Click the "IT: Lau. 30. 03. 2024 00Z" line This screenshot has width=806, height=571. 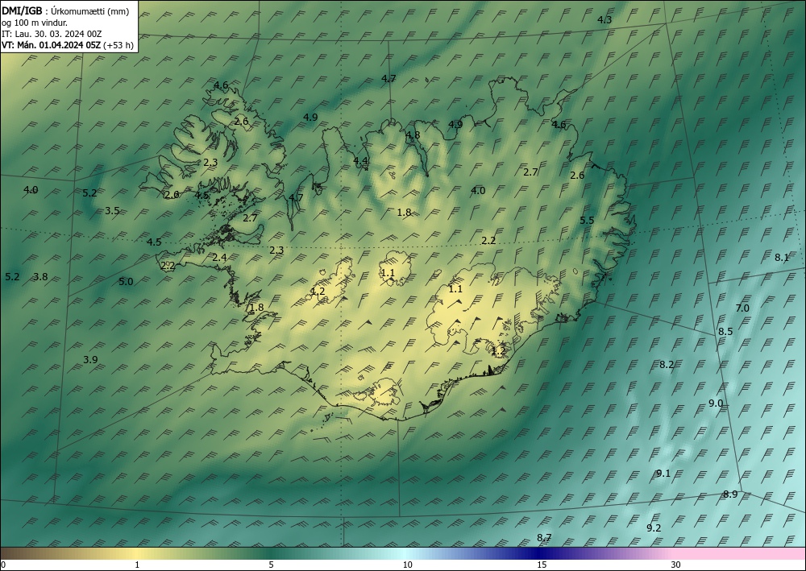[x=52, y=34]
